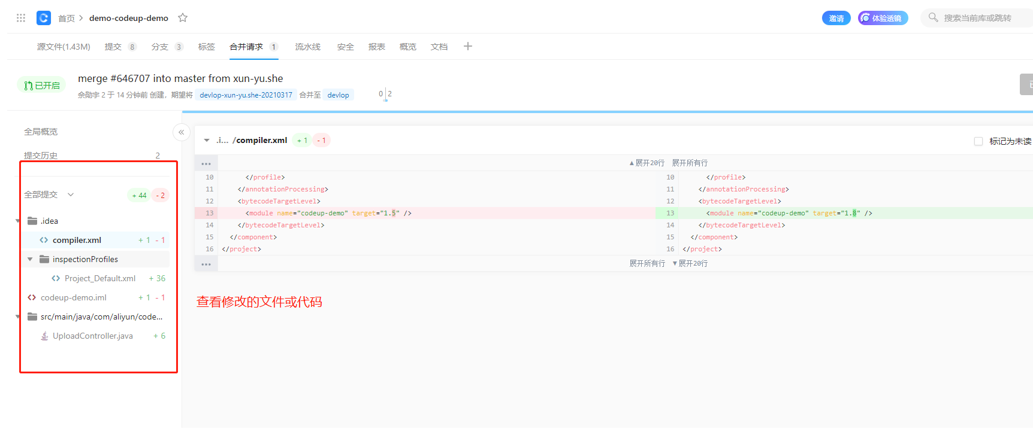Click the top ellipsis expand-lines icon
Image resolution: width=1033 pixels, height=435 pixels.
(206, 163)
